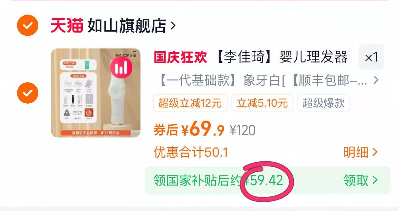
Task: Tap the red 天猫 Tmall logo
Action: (x=67, y=25)
